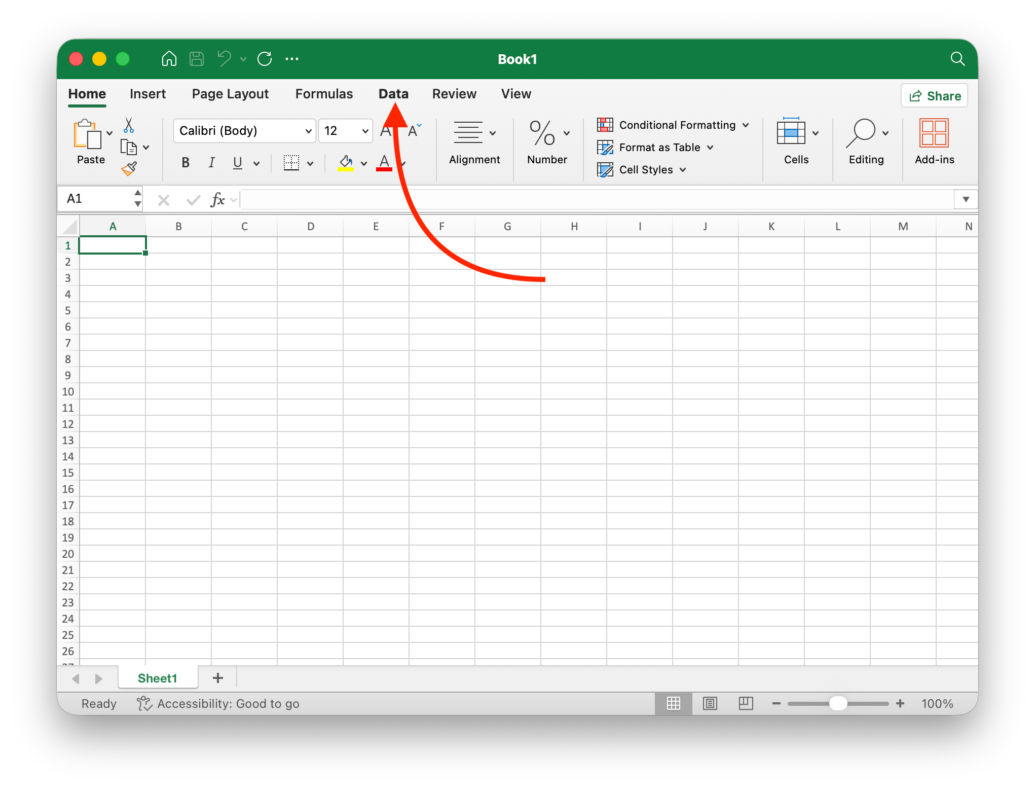Viewport: 1035px width, 790px height.
Task: Click the Insert Function fx icon
Action: click(x=217, y=199)
